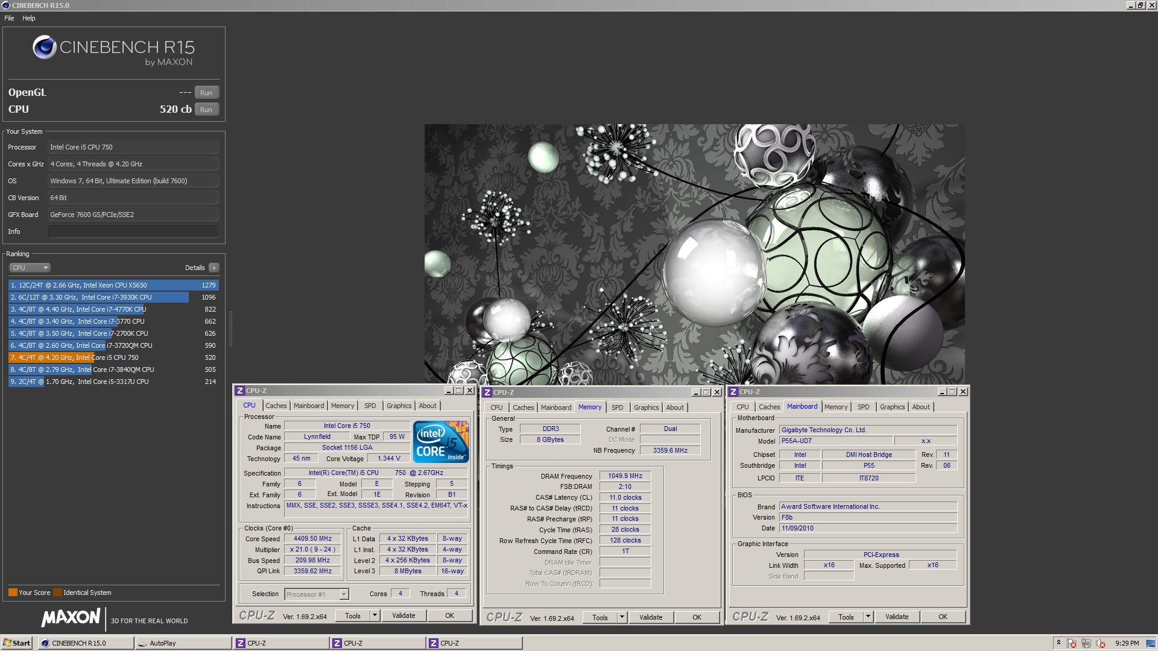
Task: Click the Your Score orange legend swatch
Action: pos(13,593)
